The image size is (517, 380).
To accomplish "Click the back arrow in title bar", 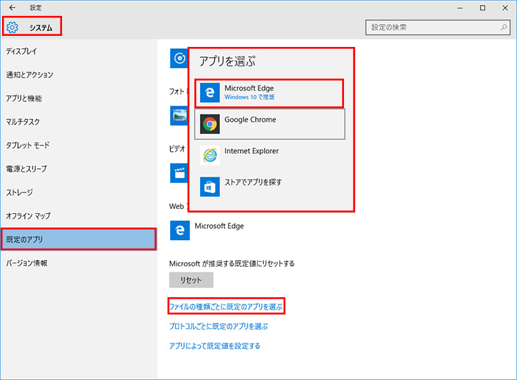I will pyautogui.click(x=12, y=8).
